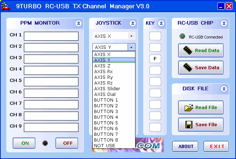Select AXIS X in the dropdown list
Image resolution: width=236 pixels, height=159 pixels.
click(114, 54)
